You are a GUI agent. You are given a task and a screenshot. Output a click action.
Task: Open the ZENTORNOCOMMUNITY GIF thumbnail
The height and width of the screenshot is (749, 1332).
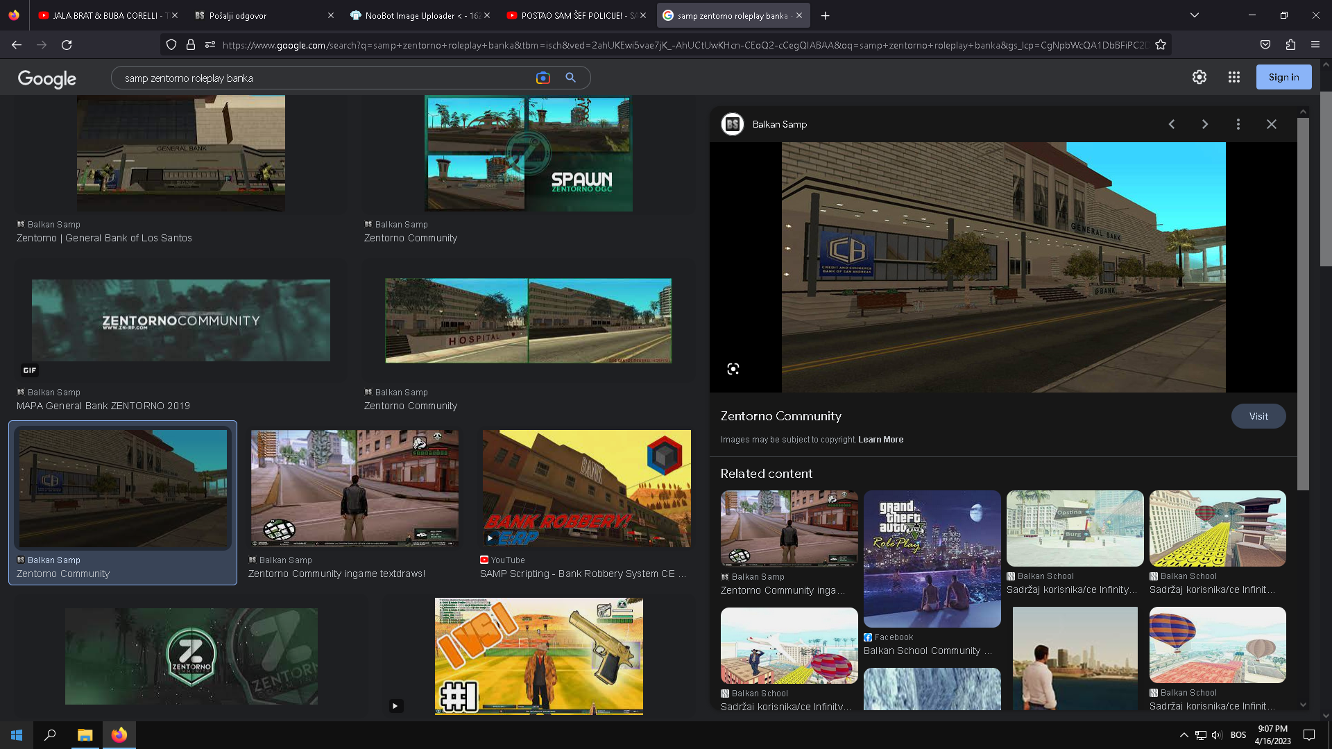pyautogui.click(x=180, y=320)
